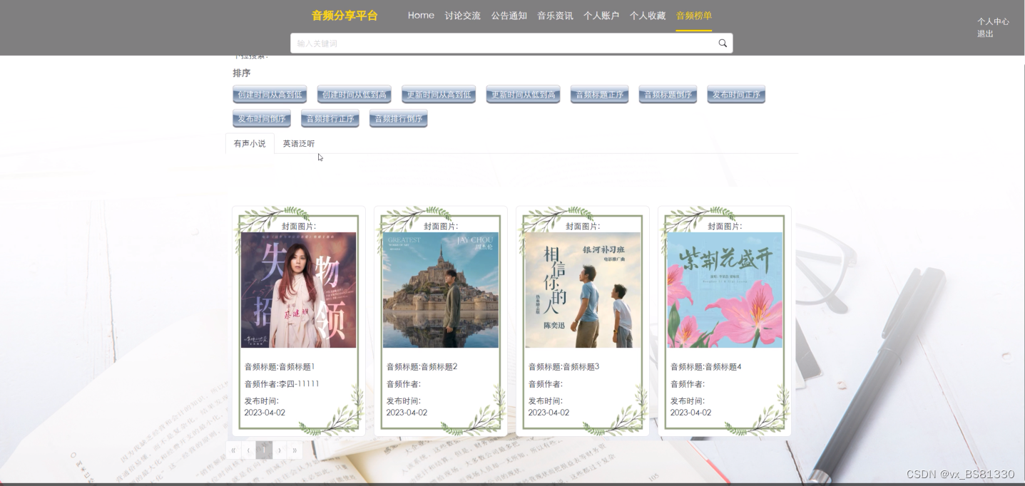
Task: Click 音频标题1 card's 2023-04-02 date
Action: 265,413
